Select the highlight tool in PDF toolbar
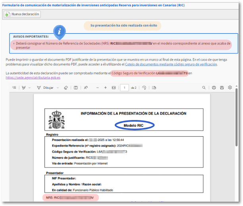 click(x=24, y=88)
